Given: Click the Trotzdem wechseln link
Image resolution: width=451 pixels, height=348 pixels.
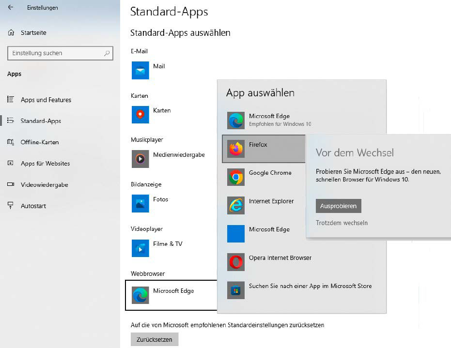Looking at the screenshot, I should [x=342, y=223].
